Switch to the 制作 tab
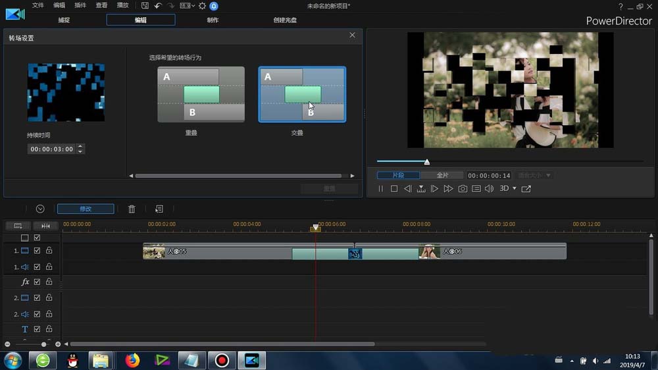The height and width of the screenshot is (370, 658). click(213, 20)
